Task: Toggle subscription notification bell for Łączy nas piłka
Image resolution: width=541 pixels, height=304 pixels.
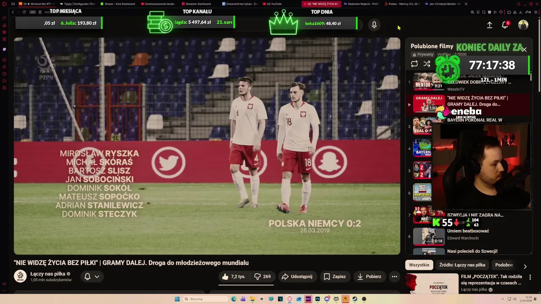Action: click(87, 277)
